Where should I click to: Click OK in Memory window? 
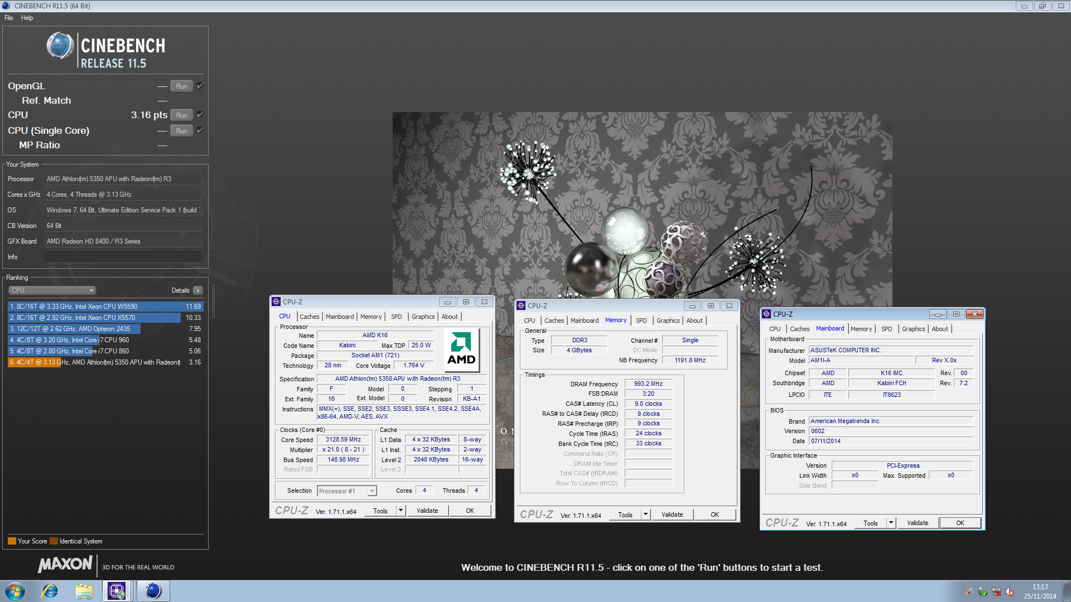pos(715,514)
